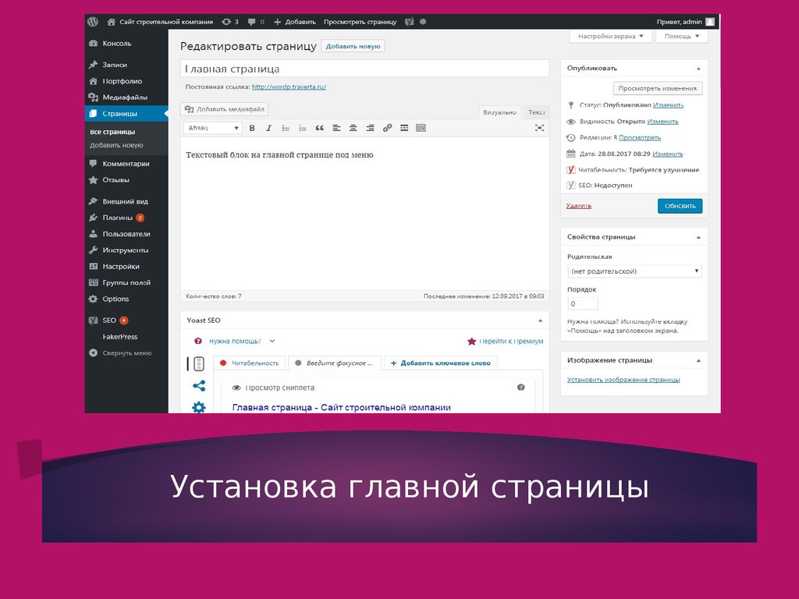Open the 'Родительская' parent page dropdown
799x599 pixels.
coord(634,271)
